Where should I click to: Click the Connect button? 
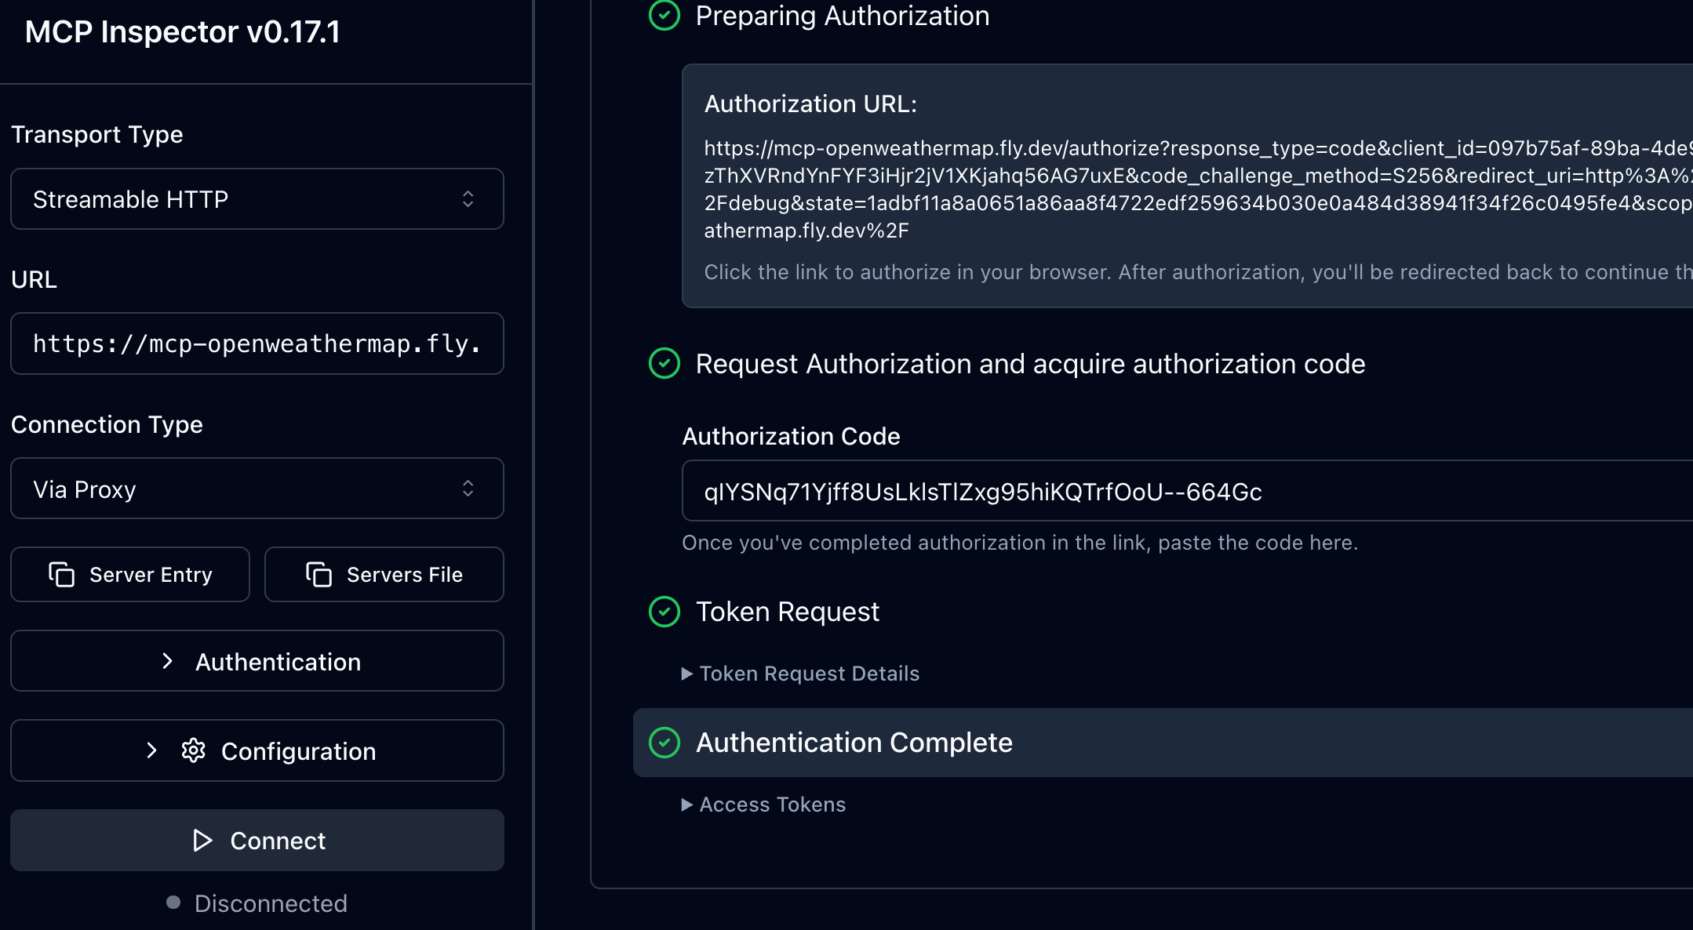tap(257, 841)
